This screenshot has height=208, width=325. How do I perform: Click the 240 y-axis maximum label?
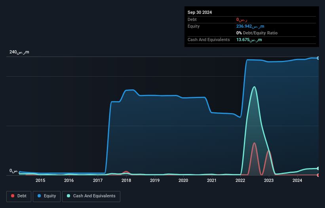coord(19,52)
